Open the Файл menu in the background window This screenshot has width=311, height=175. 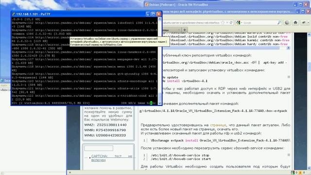pyautogui.click(x=4, y=86)
